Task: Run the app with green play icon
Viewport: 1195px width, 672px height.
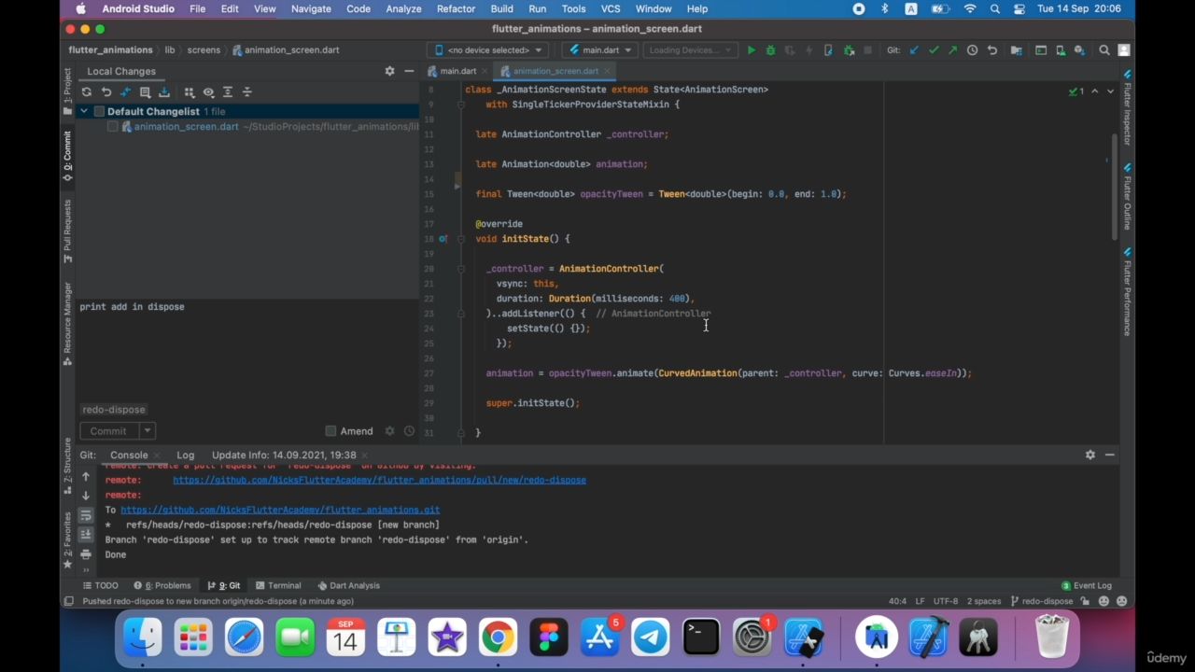Action: tap(751, 50)
